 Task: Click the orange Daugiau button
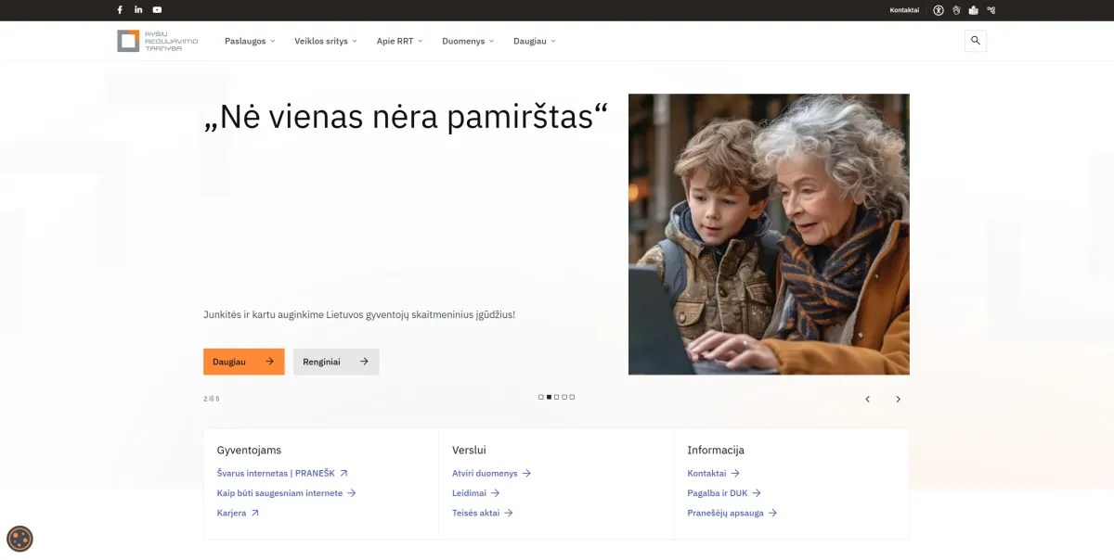click(x=243, y=362)
